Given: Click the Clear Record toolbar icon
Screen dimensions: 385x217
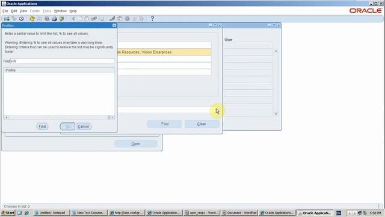Looking at the screenshot, I should click(94, 19).
